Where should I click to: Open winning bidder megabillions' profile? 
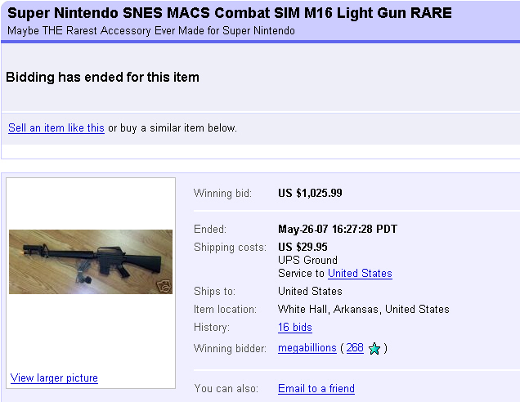[307, 348]
